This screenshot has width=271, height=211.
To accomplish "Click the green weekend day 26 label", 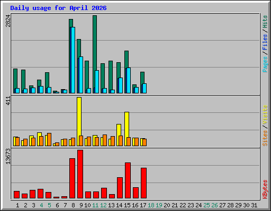I will [x=214, y=205].
